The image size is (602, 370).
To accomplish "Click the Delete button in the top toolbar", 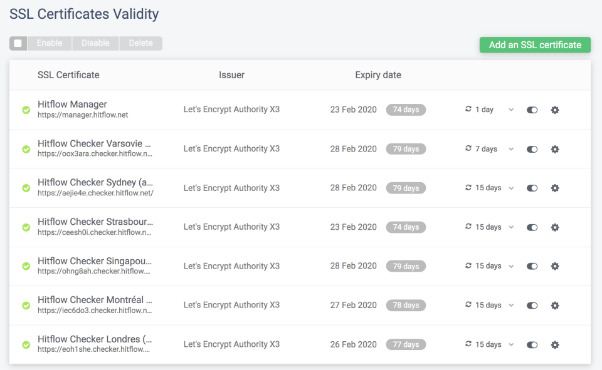I will [x=140, y=43].
